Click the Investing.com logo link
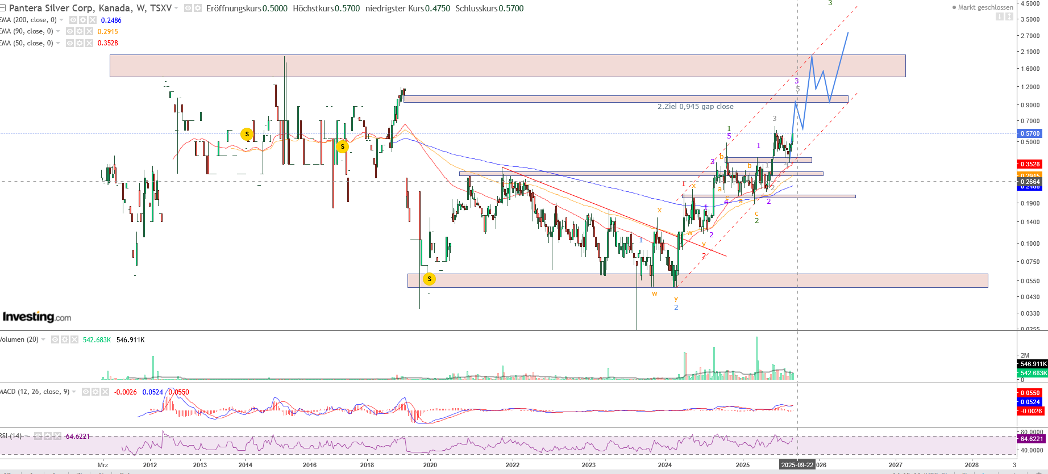This screenshot has height=474, width=1048. 37,317
